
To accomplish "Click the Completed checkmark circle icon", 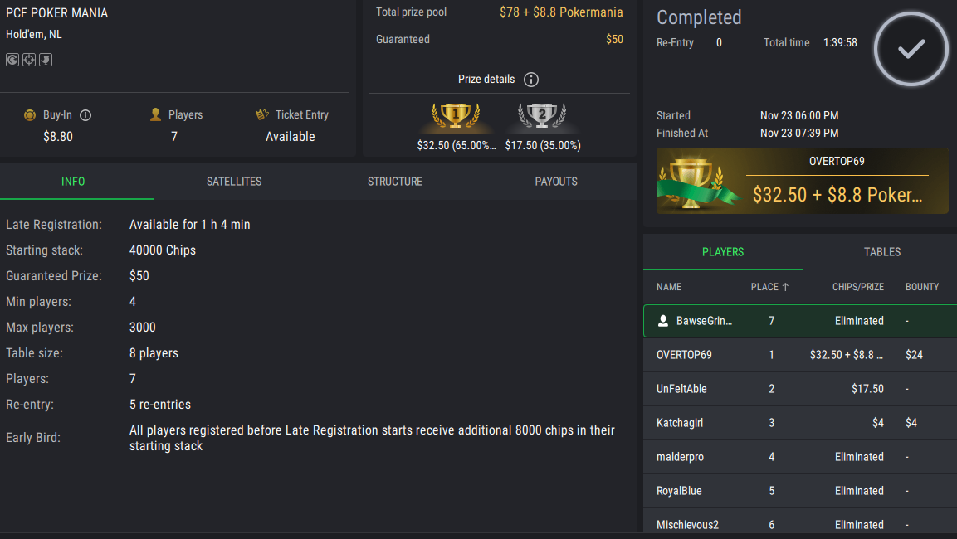I will click(x=911, y=49).
